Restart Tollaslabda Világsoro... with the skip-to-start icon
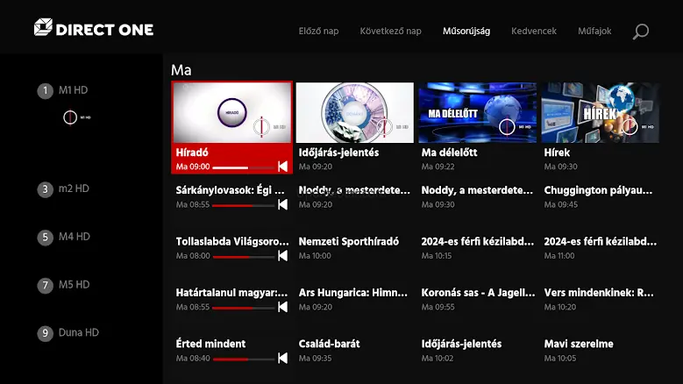Image resolution: width=683 pixels, height=384 pixels. 282,256
